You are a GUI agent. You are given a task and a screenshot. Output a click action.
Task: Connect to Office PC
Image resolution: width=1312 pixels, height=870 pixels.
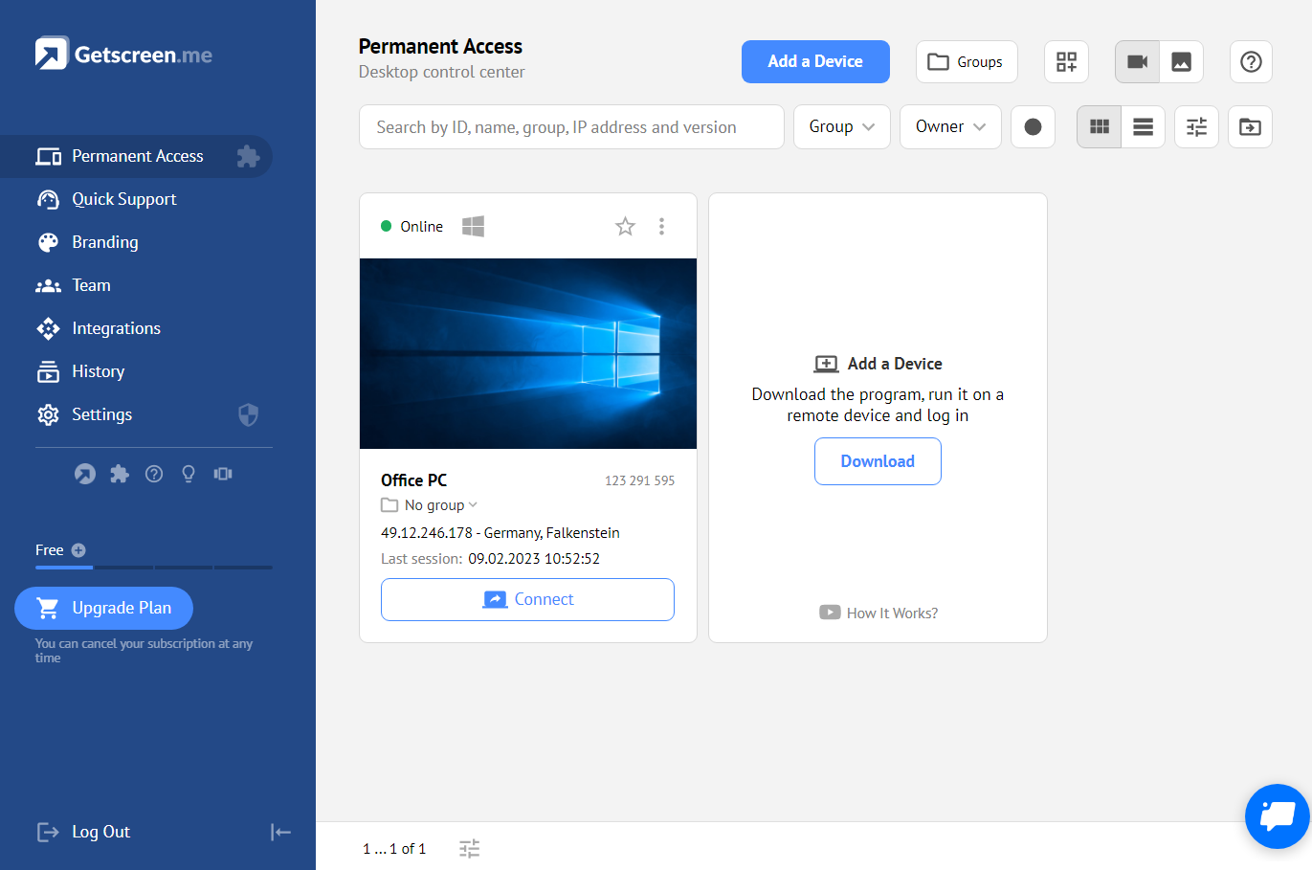527,600
